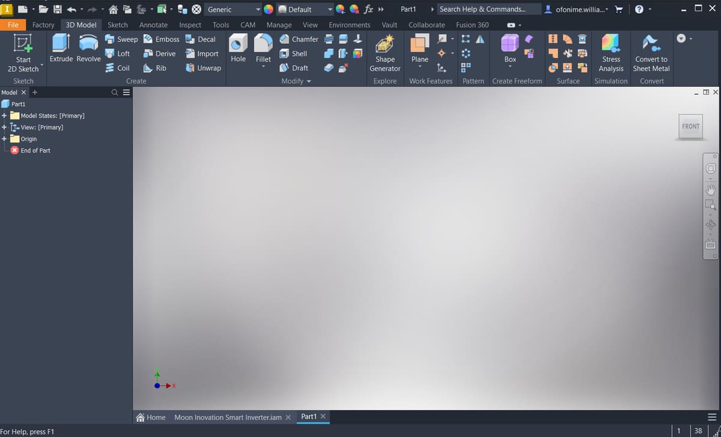721x437 pixels.
Task: Open the Default appearance dropdown
Action: pos(305,9)
